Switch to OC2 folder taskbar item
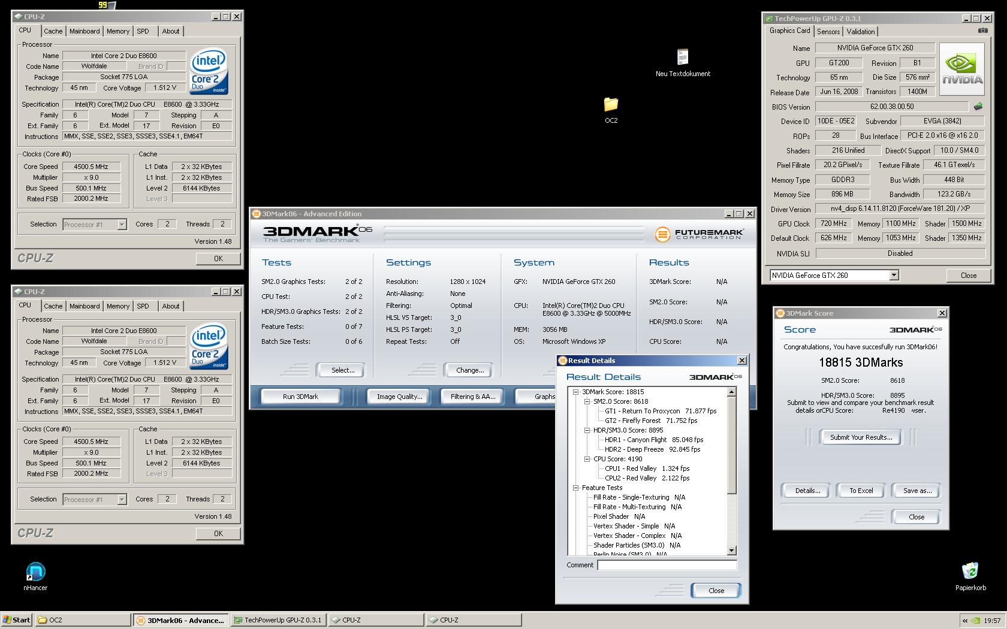The height and width of the screenshot is (629, 1007). pos(83,620)
